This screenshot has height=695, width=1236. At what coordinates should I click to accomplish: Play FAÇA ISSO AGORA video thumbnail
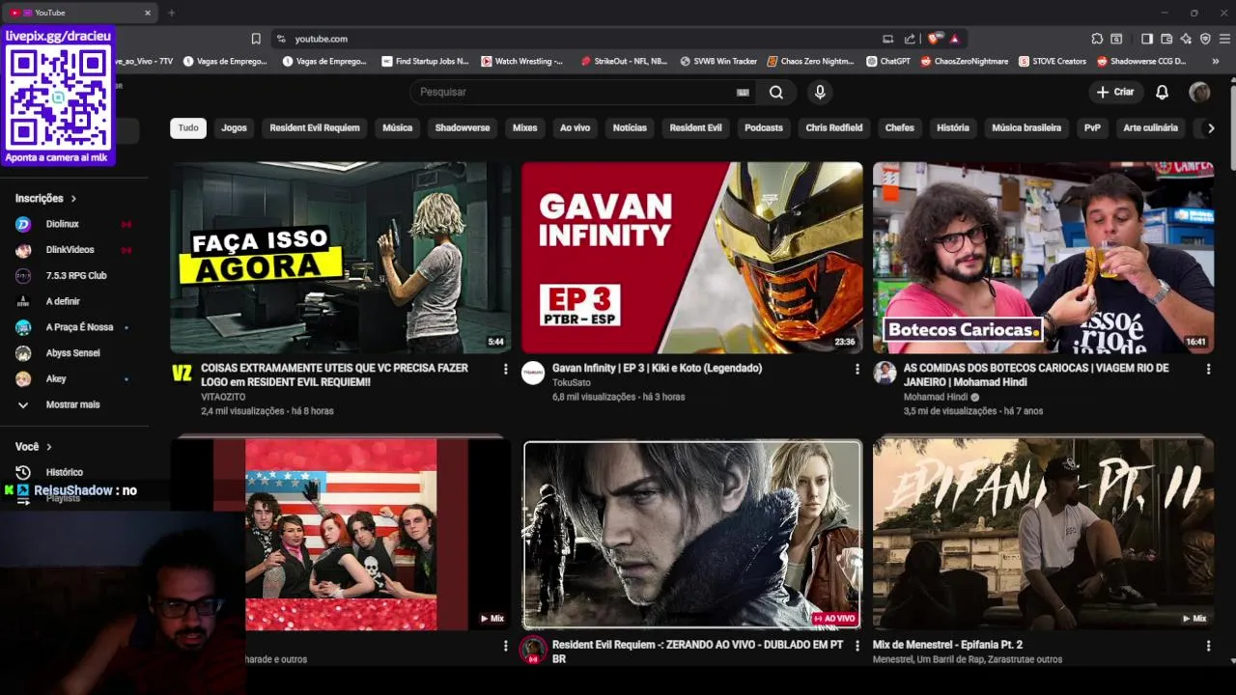pos(340,257)
